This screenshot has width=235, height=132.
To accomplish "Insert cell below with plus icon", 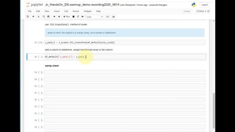I will click(33, 16).
